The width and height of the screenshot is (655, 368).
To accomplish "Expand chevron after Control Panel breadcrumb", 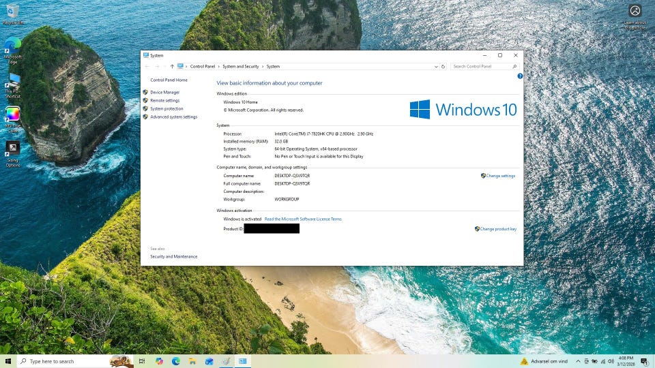I will (218, 66).
